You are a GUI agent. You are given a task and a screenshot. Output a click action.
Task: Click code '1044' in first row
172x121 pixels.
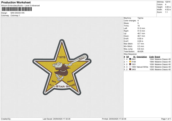coord(152,59)
